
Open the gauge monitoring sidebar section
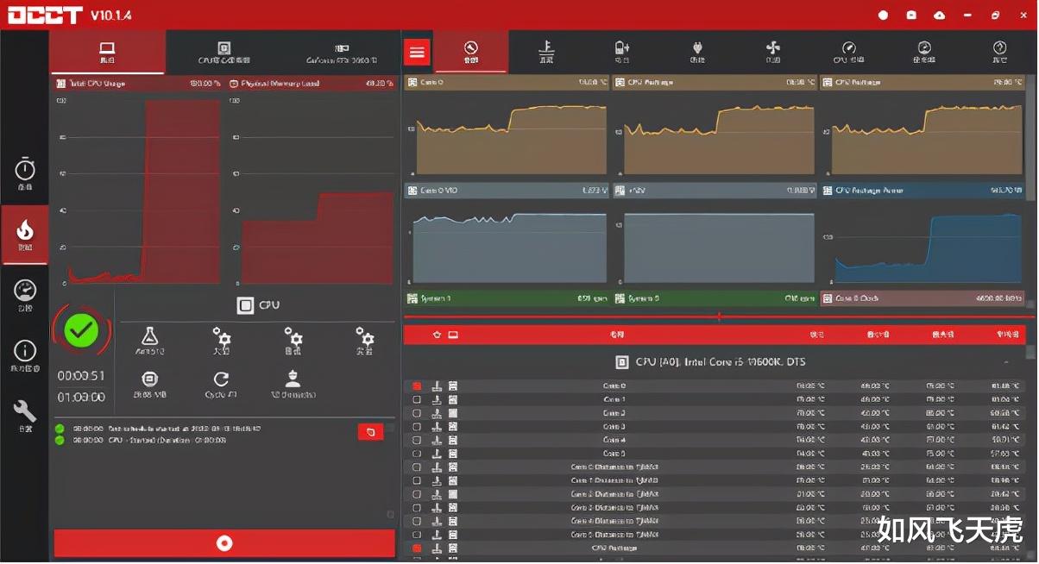point(25,296)
